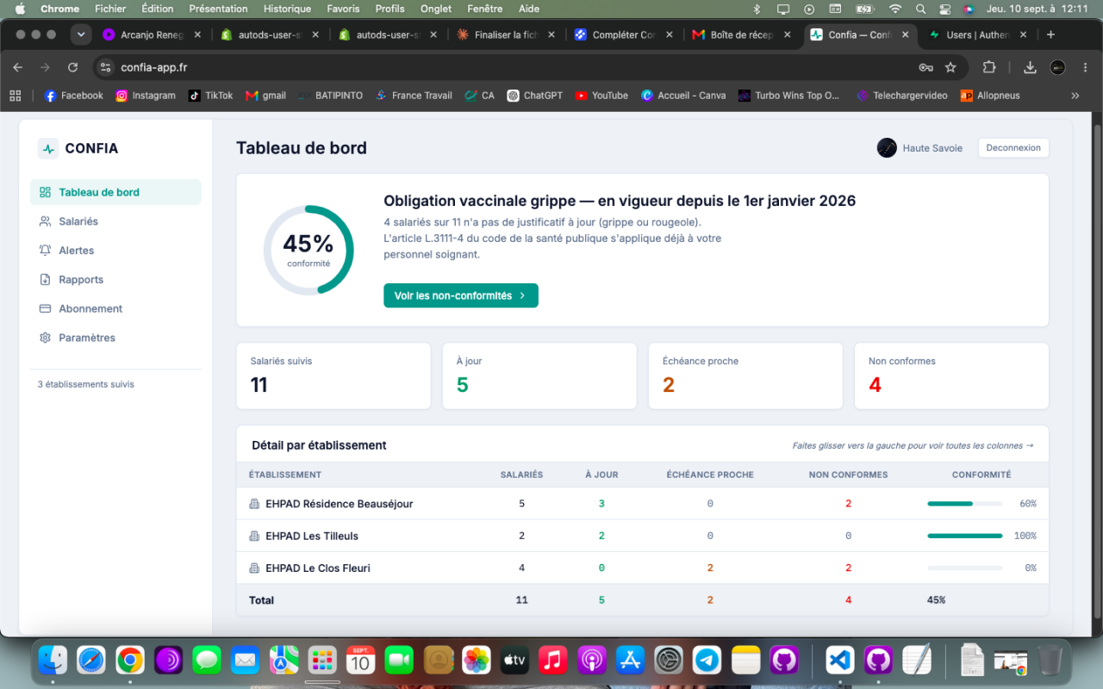This screenshot has height=689, width=1103.
Task: Click the Abonnement card icon
Action: pyautogui.click(x=45, y=308)
